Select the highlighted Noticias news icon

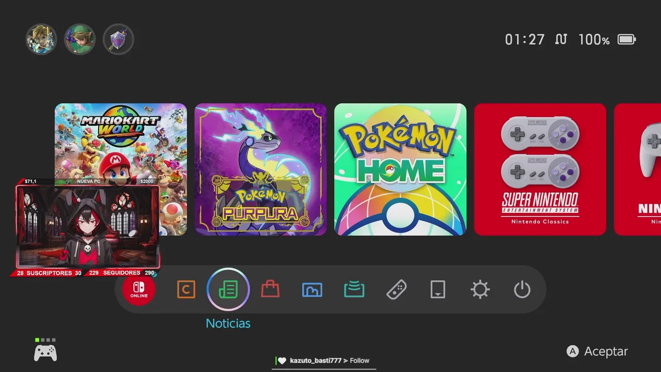pyautogui.click(x=228, y=290)
